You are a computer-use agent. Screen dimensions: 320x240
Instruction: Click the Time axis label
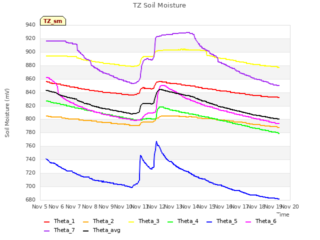pyautogui.click(x=283, y=214)
